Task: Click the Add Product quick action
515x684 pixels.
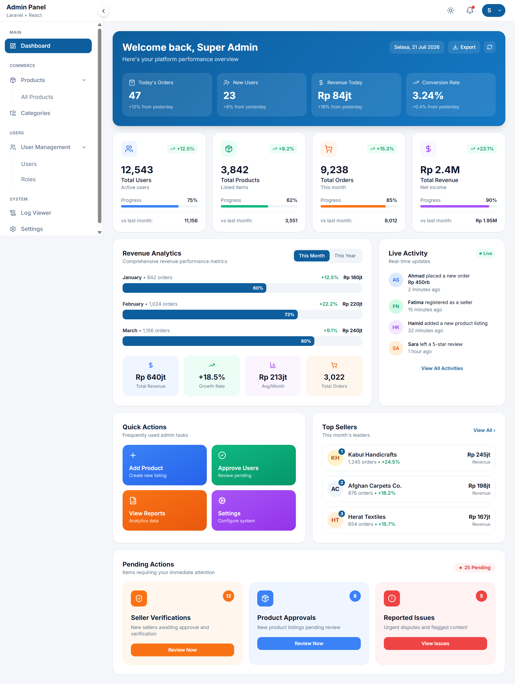Action: 164,465
